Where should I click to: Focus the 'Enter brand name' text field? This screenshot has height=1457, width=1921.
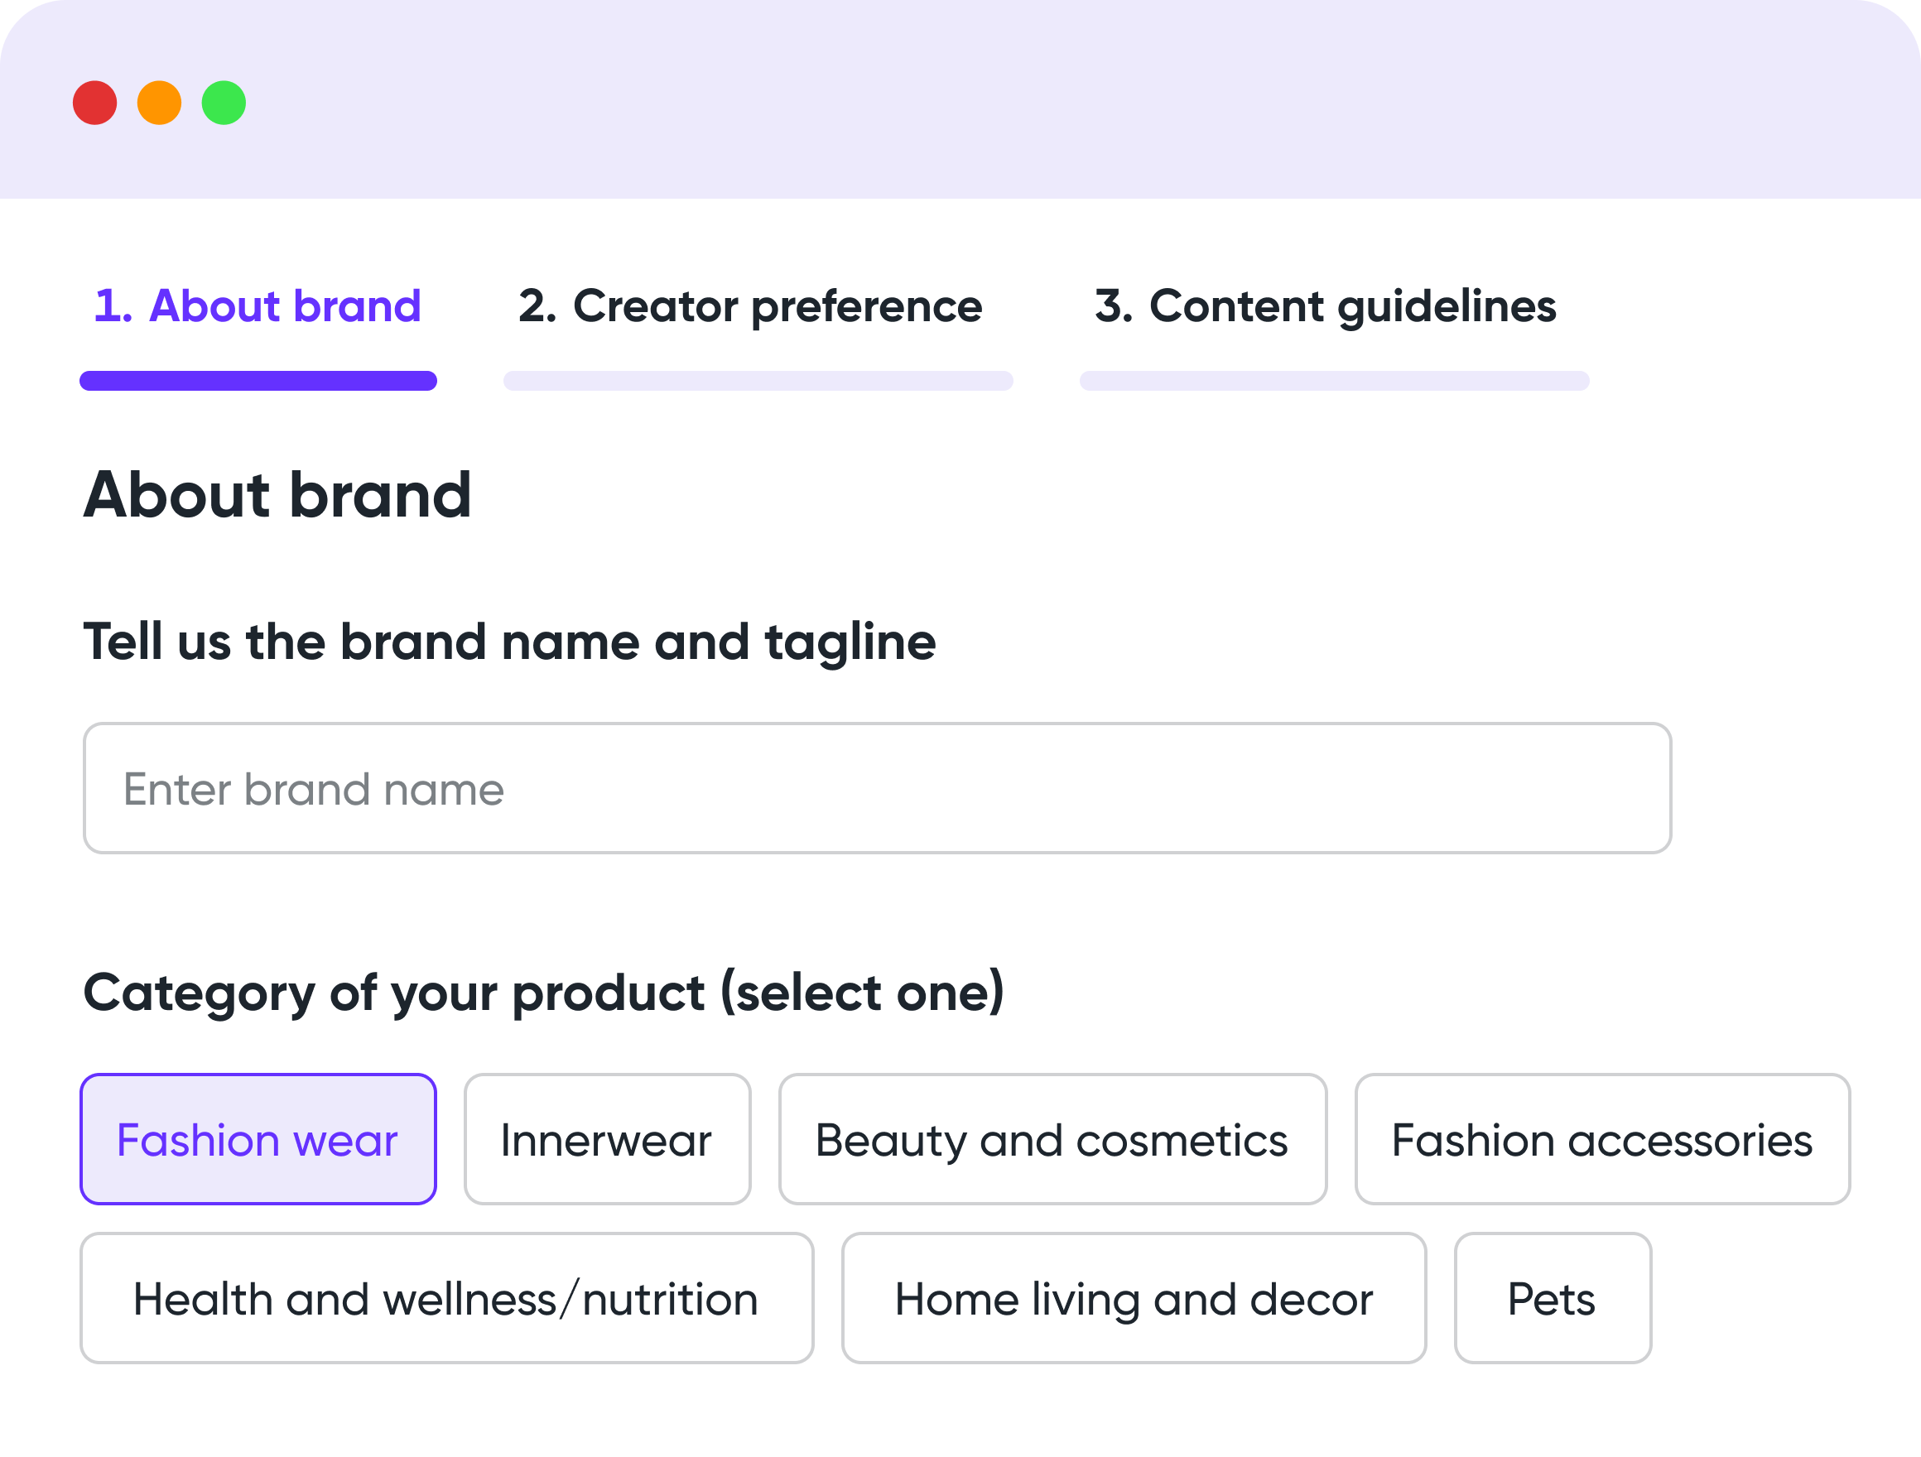coord(877,788)
